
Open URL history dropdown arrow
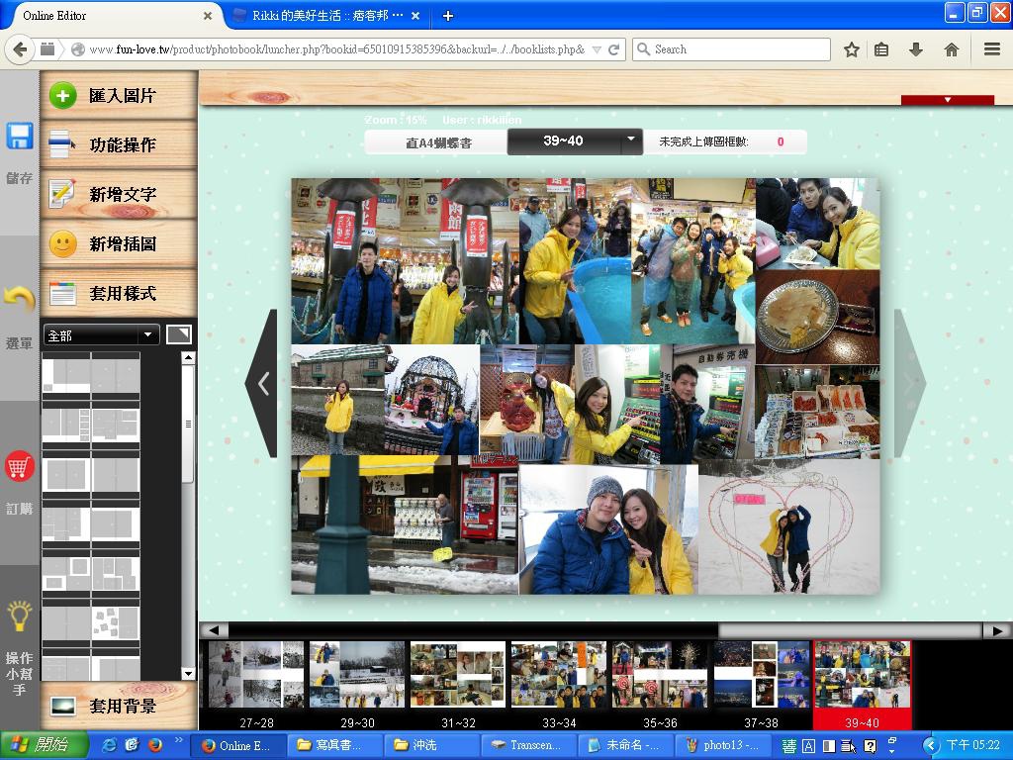pyautogui.click(x=597, y=49)
